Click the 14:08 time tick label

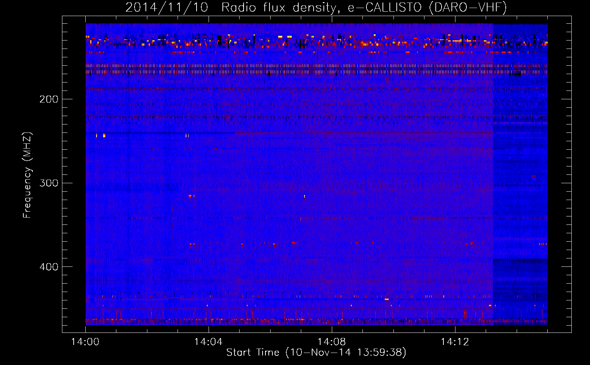coord(332,342)
